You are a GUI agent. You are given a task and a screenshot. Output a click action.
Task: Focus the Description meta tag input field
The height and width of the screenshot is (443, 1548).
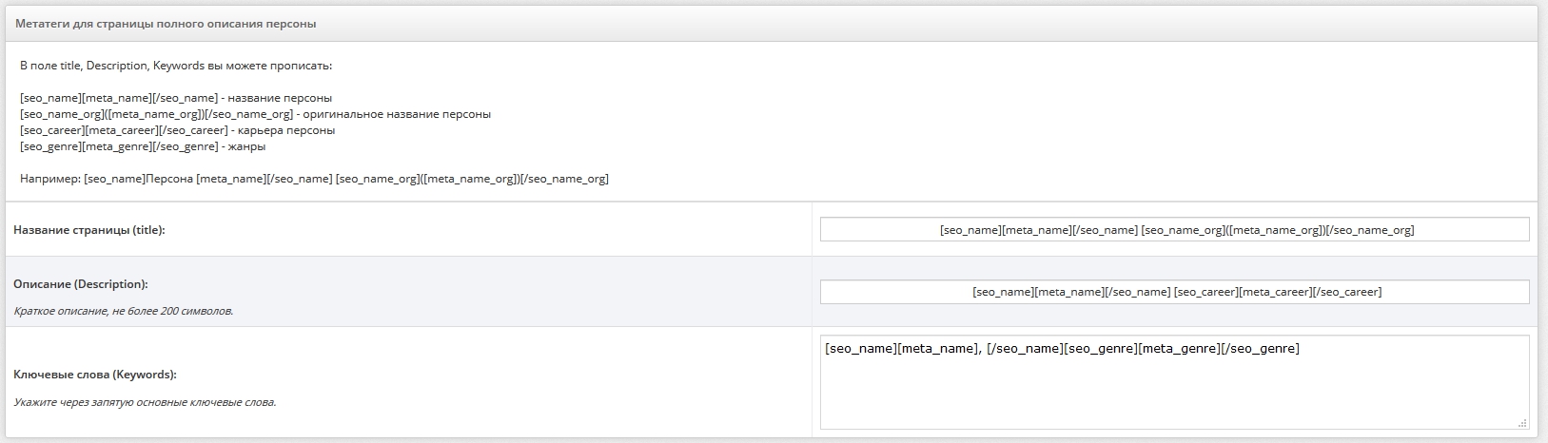[x=1174, y=292]
